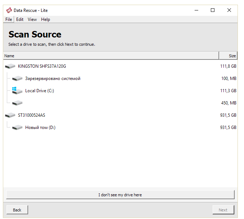This screenshot has height=219, width=244.
Task: Click the KINGSTON SHFS37A120G disk icon
Action: (x=10, y=66)
